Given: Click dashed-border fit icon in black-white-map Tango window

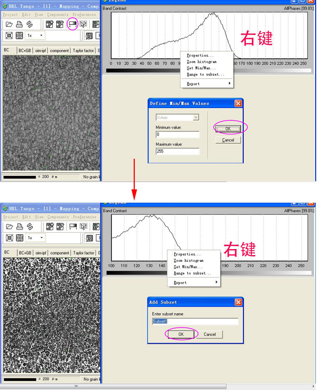Looking at the screenshot, I should pos(9,238).
